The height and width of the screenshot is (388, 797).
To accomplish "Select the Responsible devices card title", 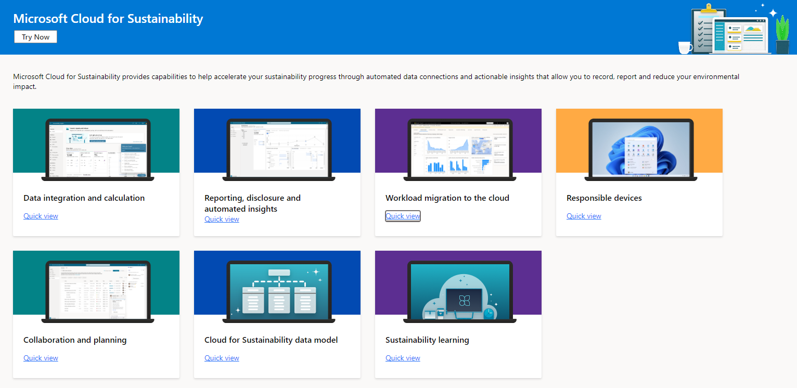I will [x=604, y=198].
